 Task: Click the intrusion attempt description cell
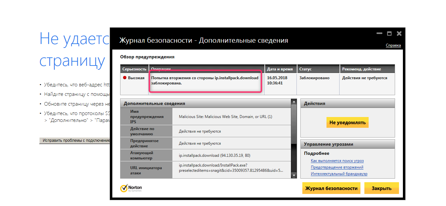point(206,84)
